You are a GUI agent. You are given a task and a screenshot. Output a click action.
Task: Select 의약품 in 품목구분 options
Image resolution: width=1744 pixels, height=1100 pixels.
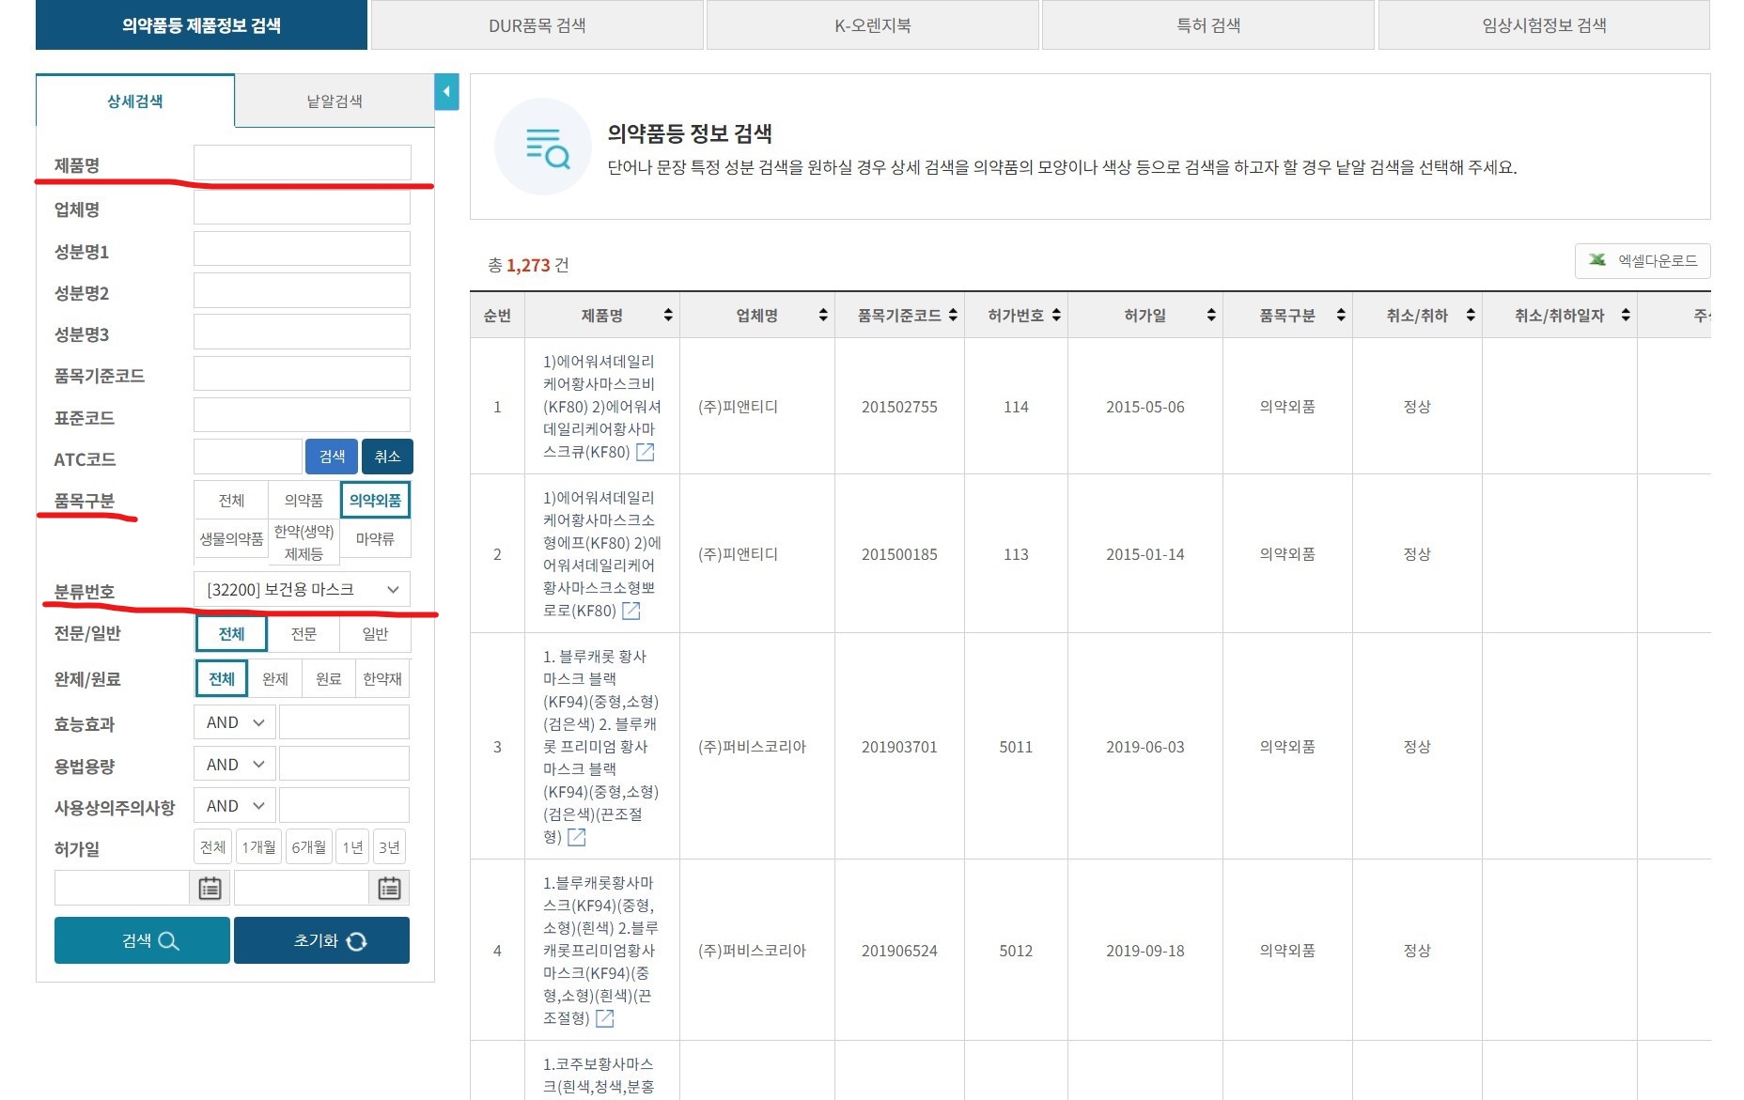(304, 501)
